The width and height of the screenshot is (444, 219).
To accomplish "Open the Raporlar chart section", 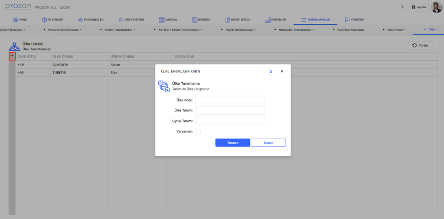I will pos(276,19).
